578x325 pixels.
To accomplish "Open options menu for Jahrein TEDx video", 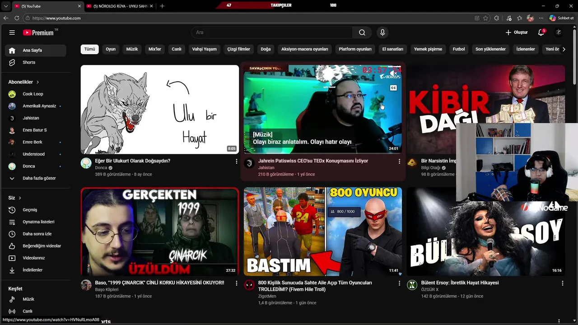I will [x=399, y=161].
